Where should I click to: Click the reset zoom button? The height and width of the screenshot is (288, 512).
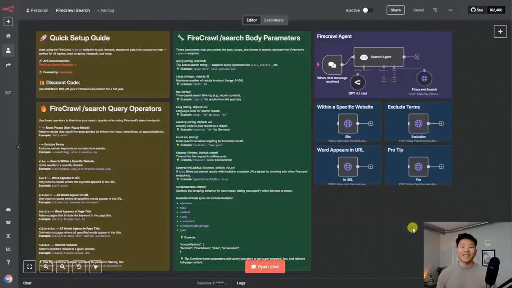coord(79,267)
